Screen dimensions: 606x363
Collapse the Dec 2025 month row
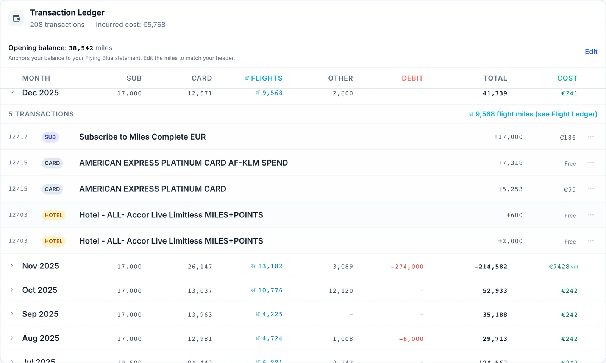click(x=12, y=93)
